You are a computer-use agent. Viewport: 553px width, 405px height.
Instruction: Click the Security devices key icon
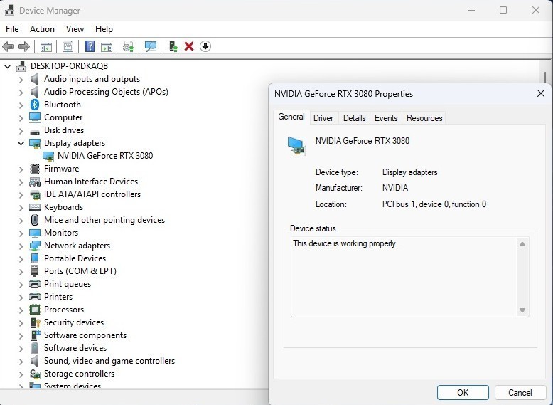pos(36,322)
